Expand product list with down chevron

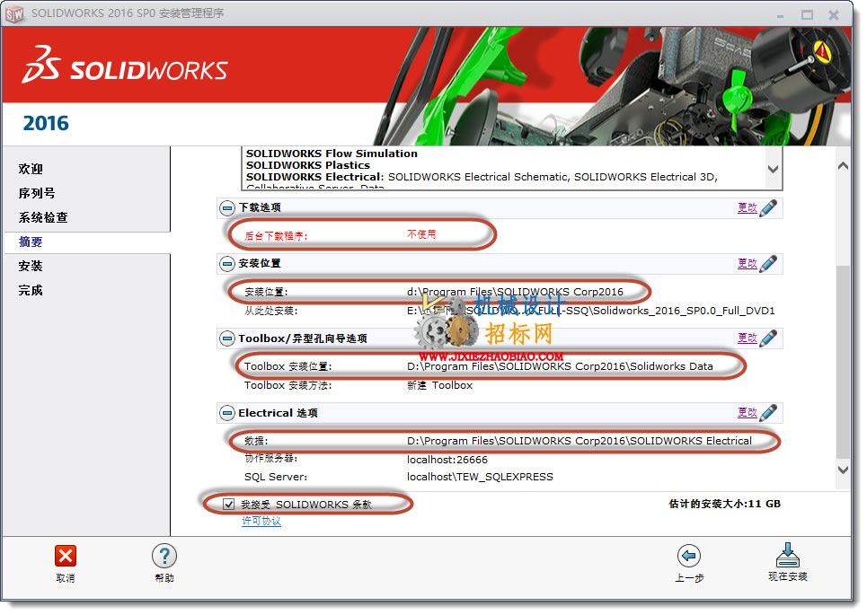tap(773, 169)
